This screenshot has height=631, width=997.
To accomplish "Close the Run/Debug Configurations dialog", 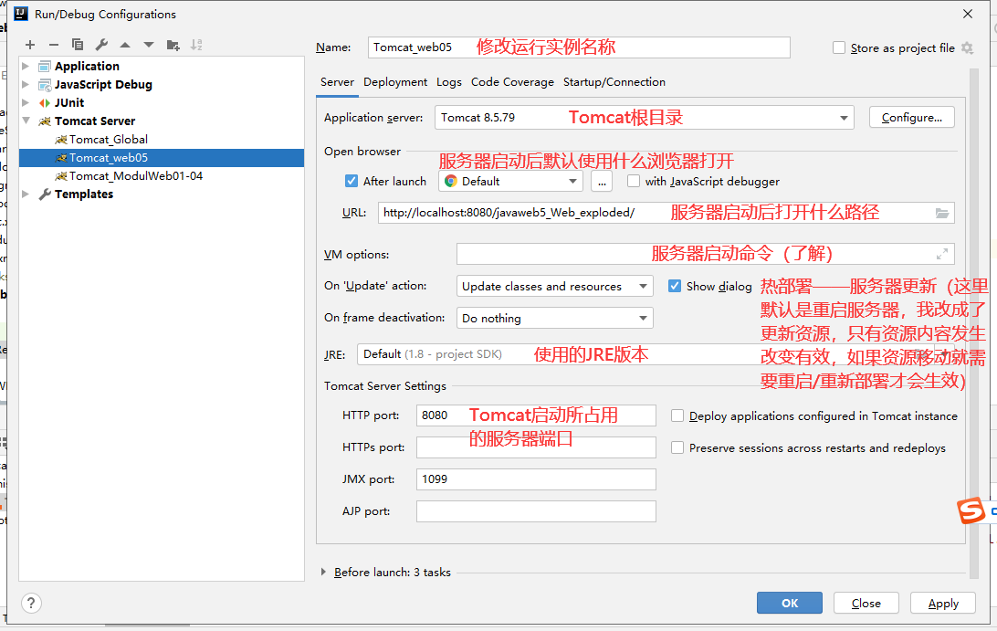I will [x=968, y=14].
